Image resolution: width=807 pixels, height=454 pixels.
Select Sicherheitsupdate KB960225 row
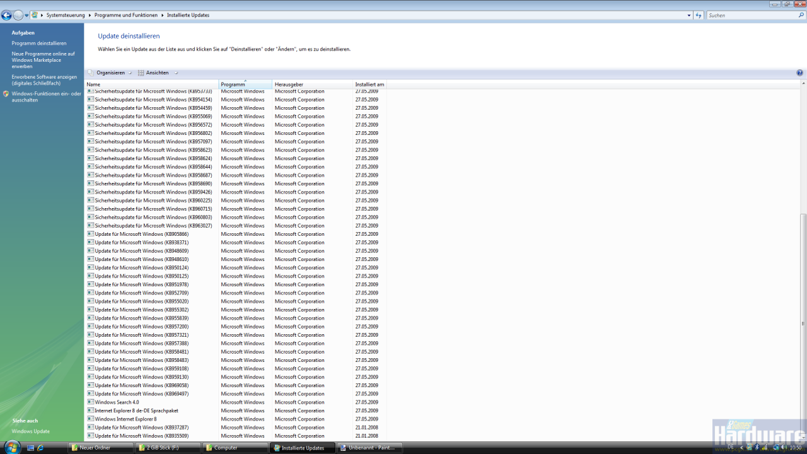click(x=235, y=201)
